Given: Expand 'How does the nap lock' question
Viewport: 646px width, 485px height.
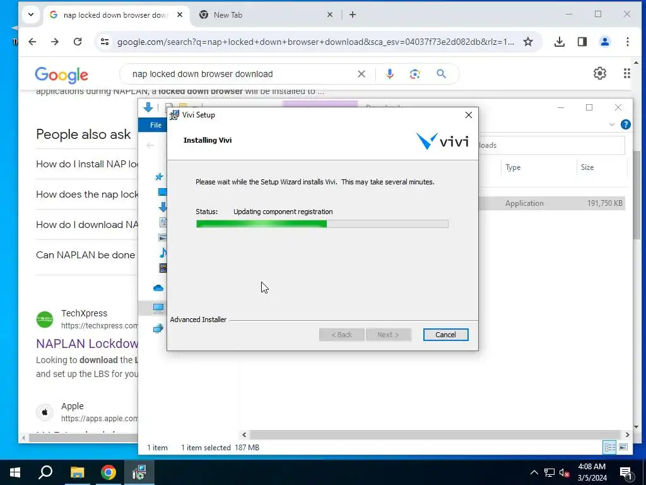Looking at the screenshot, I should click(x=87, y=195).
